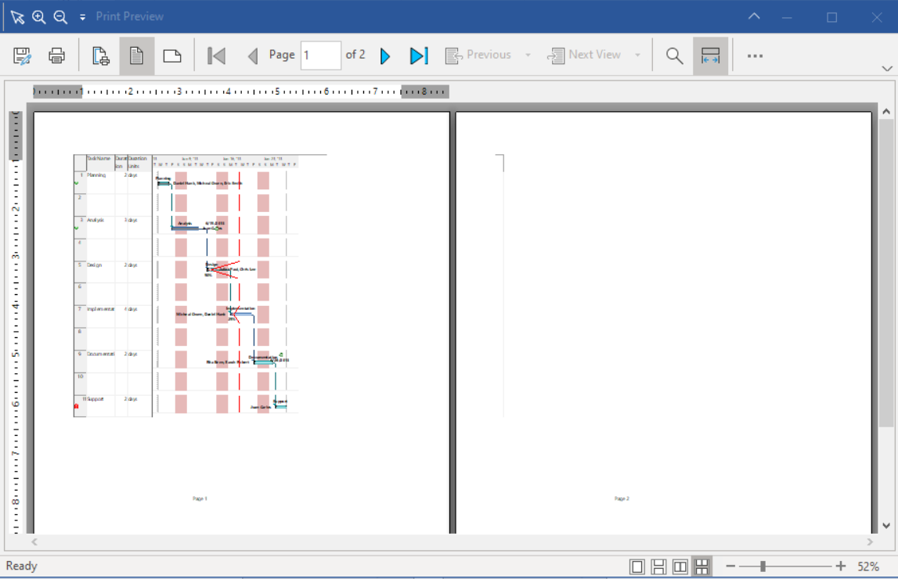Click the vertical scrollbar thumb
Image resolution: width=898 pixels, height=579 pixels.
(x=886, y=273)
